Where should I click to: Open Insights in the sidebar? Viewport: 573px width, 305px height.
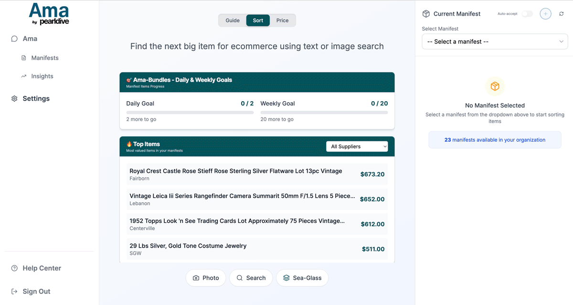click(42, 76)
